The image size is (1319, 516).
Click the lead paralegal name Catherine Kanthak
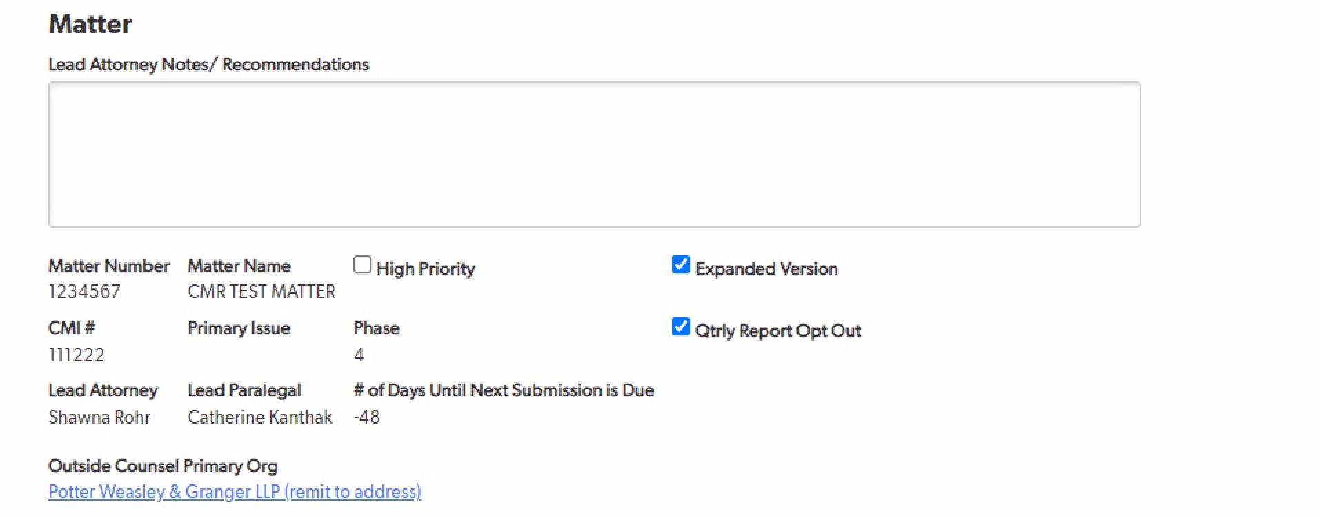259,417
